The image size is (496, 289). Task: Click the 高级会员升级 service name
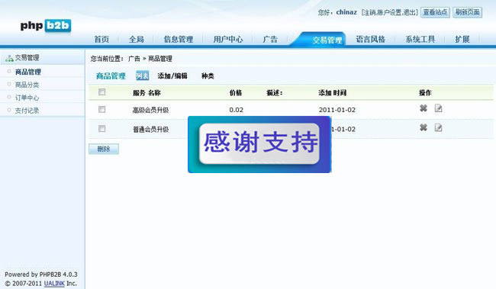coord(150,110)
